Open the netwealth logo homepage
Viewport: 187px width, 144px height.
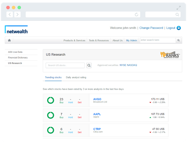(16, 29)
